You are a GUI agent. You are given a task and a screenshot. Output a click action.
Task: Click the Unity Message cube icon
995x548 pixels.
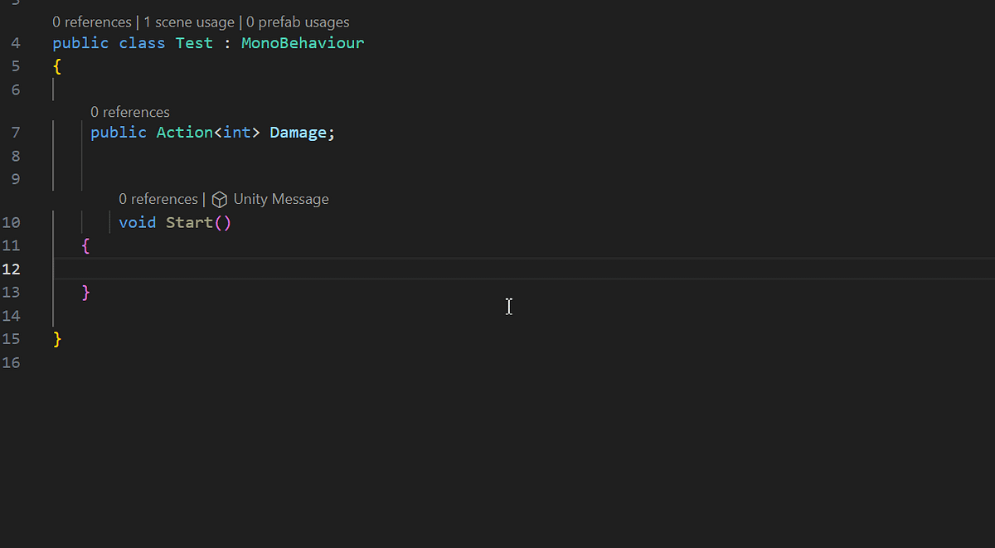(219, 199)
